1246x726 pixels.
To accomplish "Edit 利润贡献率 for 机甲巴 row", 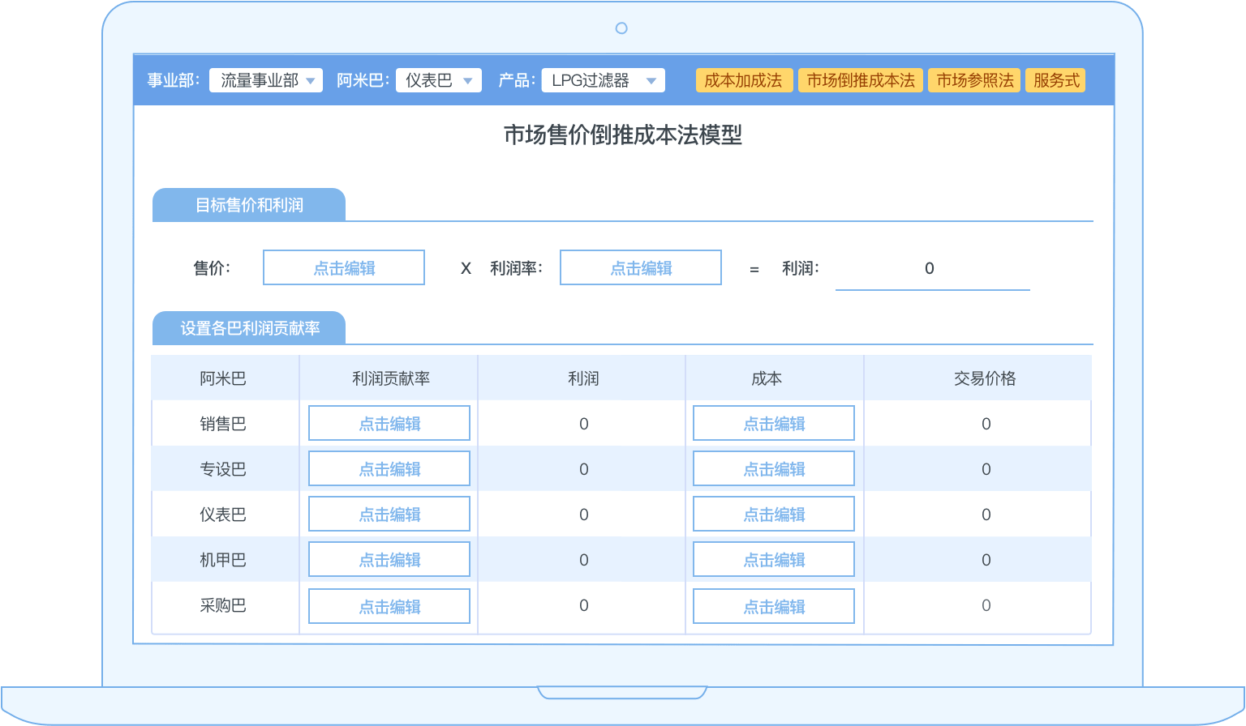I will coord(389,559).
